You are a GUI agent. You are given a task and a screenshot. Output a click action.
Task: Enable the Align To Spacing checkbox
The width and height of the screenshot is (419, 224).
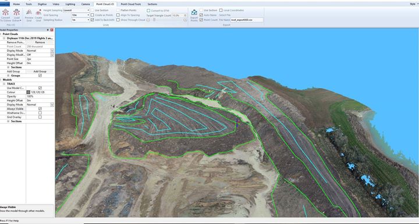point(118,15)
